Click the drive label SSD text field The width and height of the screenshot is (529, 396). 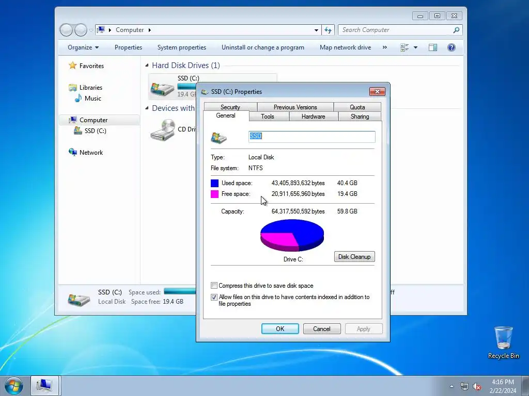[x=312, y=136]
